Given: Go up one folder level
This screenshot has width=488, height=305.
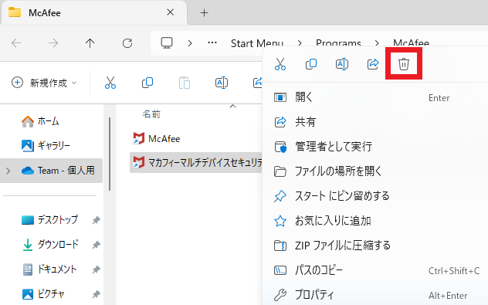Looking at the screenshot, I should coord(90,43).
